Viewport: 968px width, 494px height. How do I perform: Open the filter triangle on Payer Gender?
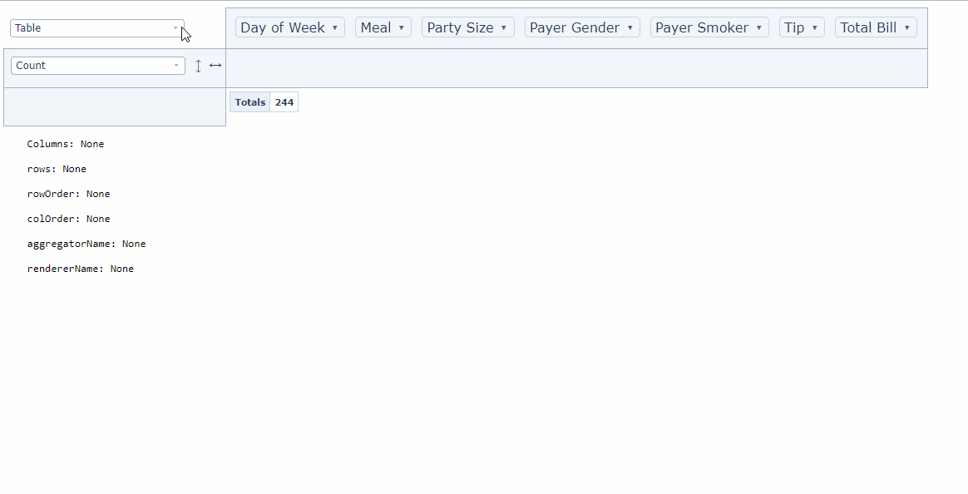pos(630,27)
